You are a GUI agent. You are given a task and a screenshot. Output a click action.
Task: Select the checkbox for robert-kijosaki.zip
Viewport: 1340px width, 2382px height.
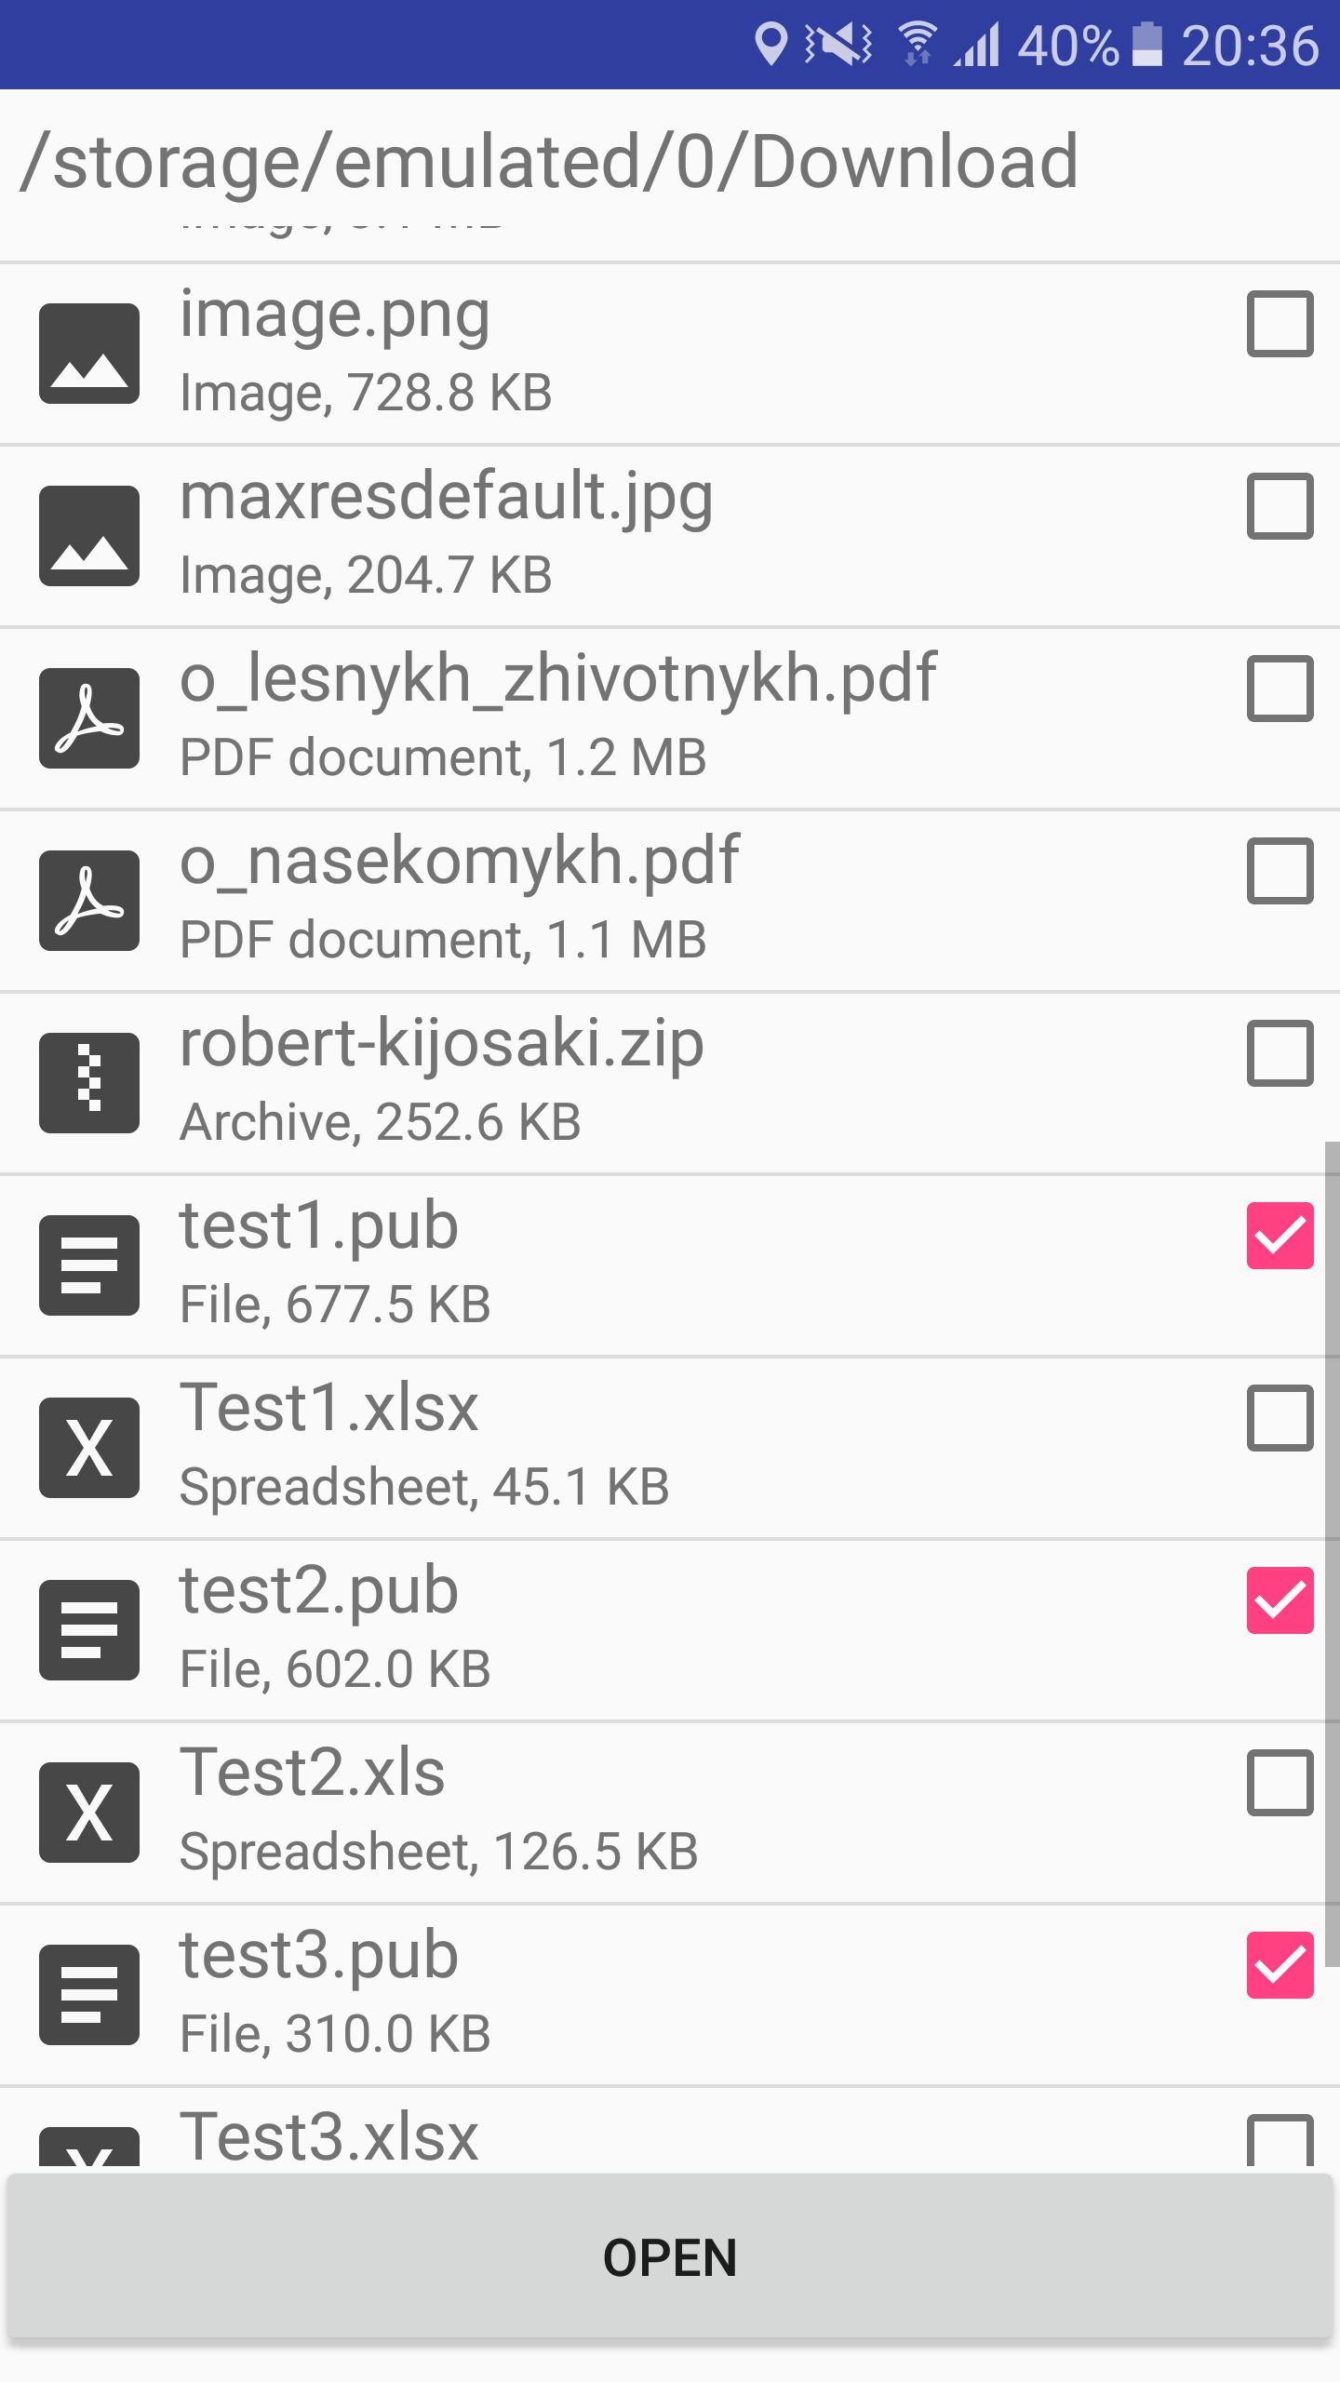tap(1280, 1053)
